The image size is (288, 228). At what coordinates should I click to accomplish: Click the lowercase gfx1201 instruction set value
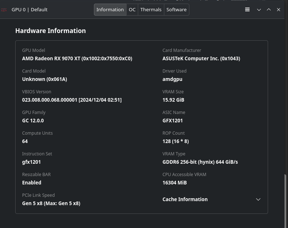(32, 162)
